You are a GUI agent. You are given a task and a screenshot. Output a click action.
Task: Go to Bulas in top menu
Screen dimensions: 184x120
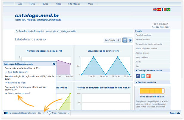point(45,4)
